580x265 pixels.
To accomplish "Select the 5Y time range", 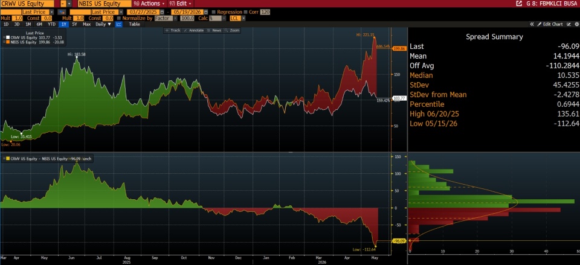I will click(75, 24).
